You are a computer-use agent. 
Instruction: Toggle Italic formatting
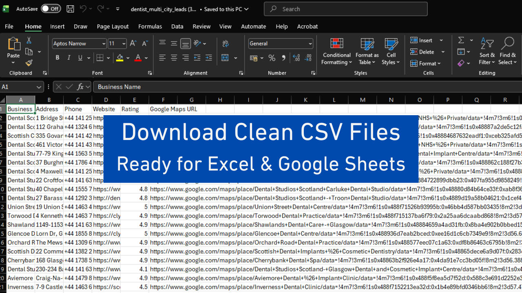tap(69, 58)
